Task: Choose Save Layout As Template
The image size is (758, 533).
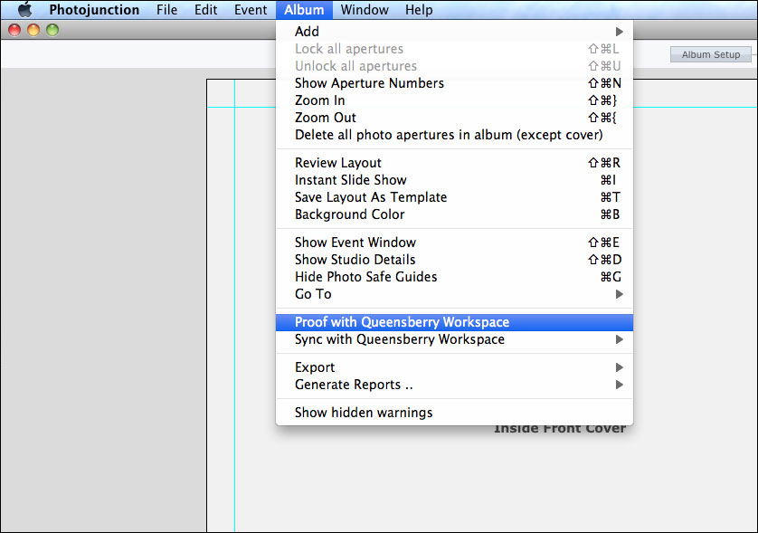Action: [454, 197]
